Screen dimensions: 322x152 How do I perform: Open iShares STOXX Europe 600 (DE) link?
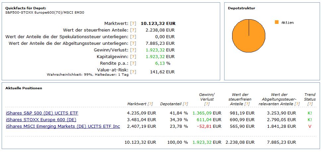click(41, 119)
